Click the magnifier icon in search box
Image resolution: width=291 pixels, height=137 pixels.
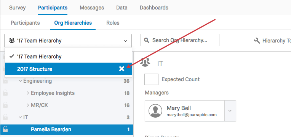pyautogui.click(x=147, y=40)
